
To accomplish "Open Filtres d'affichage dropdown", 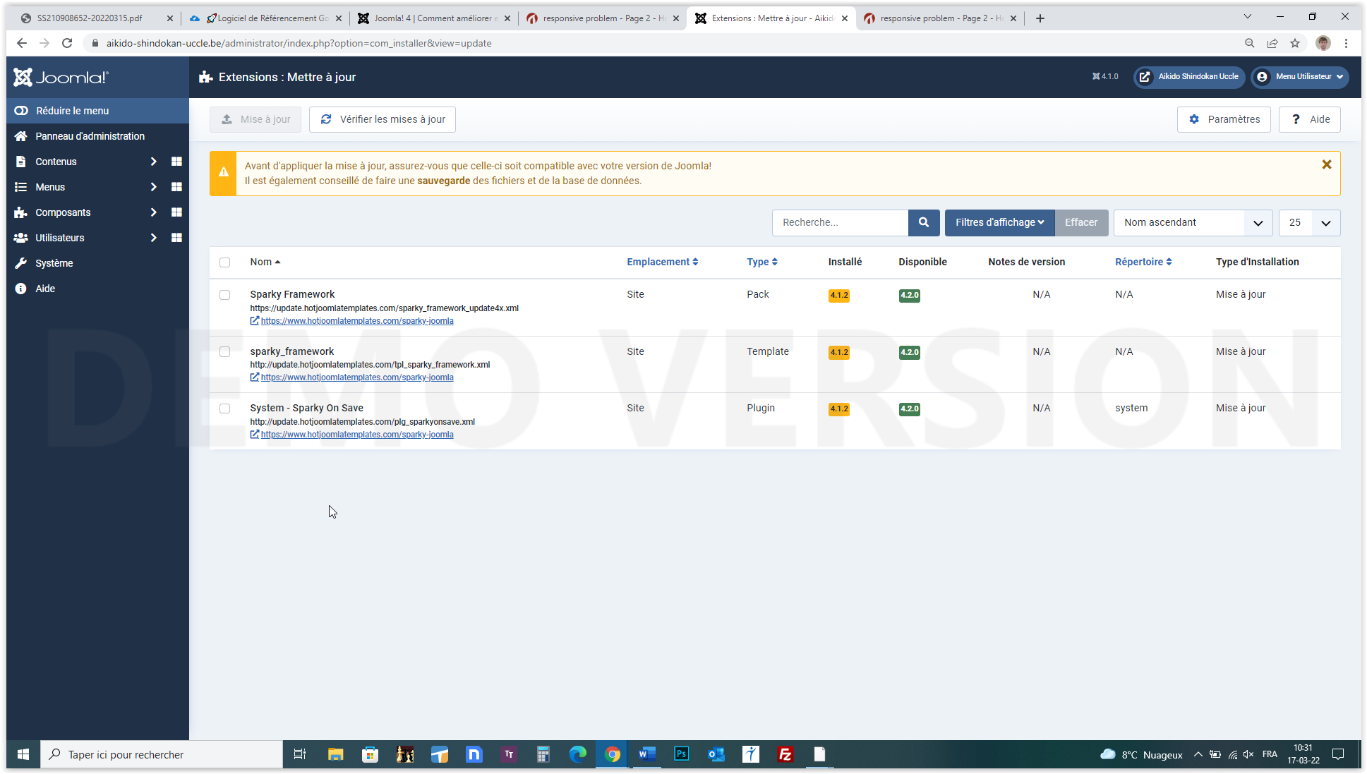I will pos(999,222).
